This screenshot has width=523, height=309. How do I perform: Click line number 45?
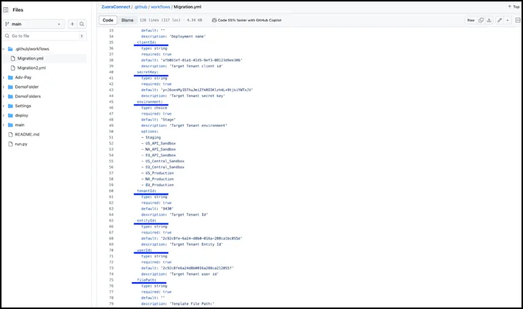[x=111, y=102]
